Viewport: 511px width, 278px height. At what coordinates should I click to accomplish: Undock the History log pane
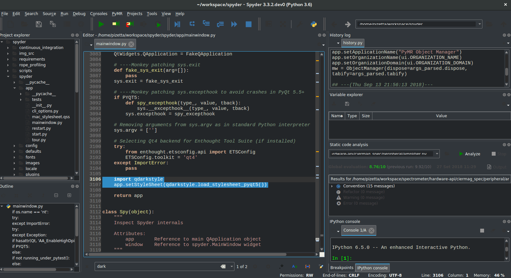tap(504, 35)
